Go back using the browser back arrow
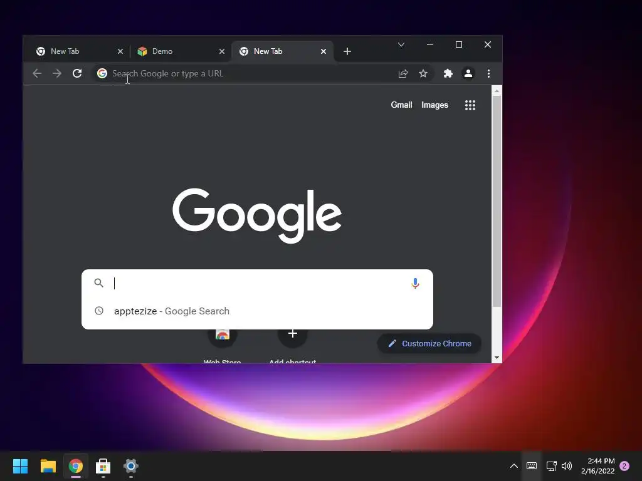Image resolution: width=642 pixels, height=481 pixels. click(x=37, y=73)
